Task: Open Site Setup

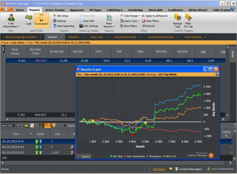Action: (x=61, y=16)
